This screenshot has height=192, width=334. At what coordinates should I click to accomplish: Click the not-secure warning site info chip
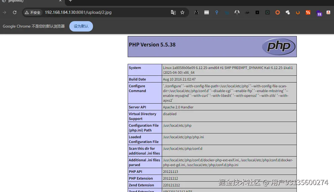tap(33, 12)
